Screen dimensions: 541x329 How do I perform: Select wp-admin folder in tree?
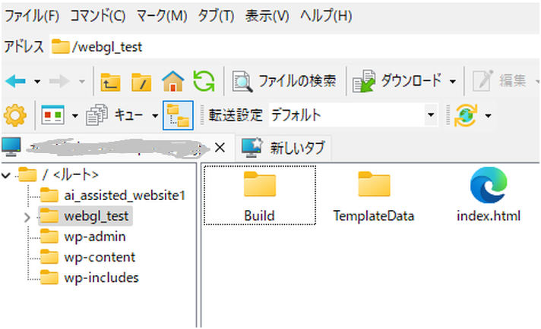[x=83, y=237]
